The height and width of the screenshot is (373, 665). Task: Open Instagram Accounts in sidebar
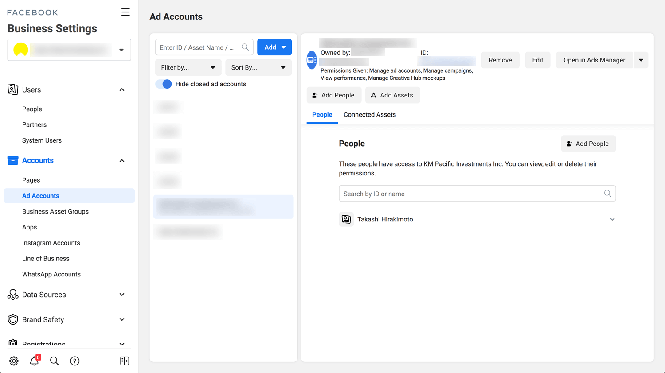[51, 243]
